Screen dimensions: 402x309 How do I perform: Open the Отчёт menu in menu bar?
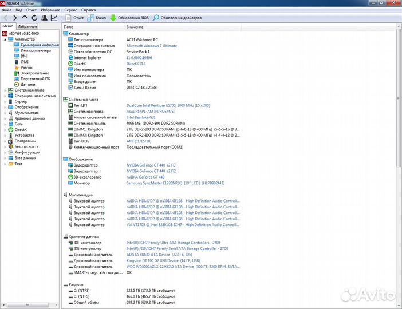[31, 10]
